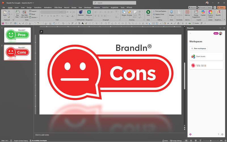Viewport: 227px width, 142px height.
Task: Click the New workspace button
Action: coord(198,49)
